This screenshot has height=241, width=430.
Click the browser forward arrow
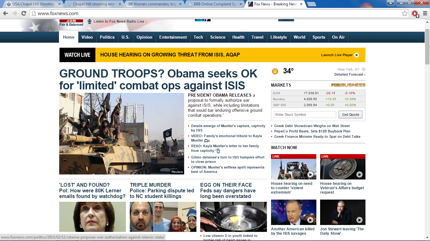pyautogui.click(x=14, y=13)
